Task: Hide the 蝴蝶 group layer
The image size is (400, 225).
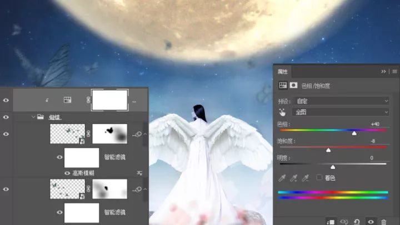Action: point(6,117)
